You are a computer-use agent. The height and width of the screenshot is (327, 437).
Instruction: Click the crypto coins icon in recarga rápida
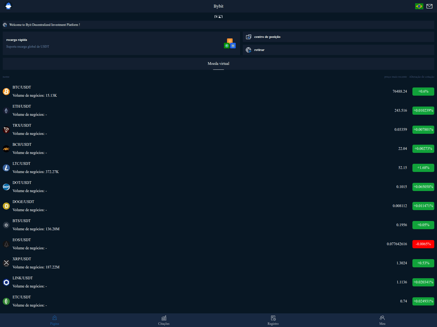point(230,43)
